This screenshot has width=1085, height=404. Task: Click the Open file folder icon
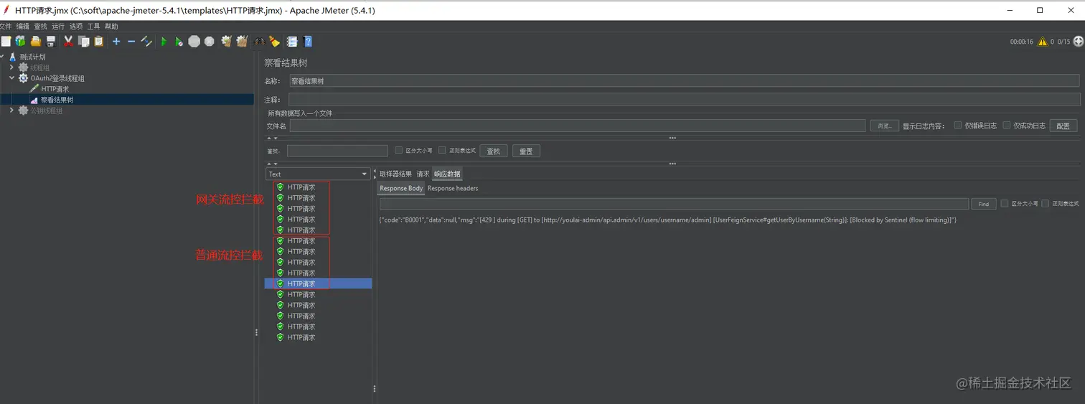(35, 42)
